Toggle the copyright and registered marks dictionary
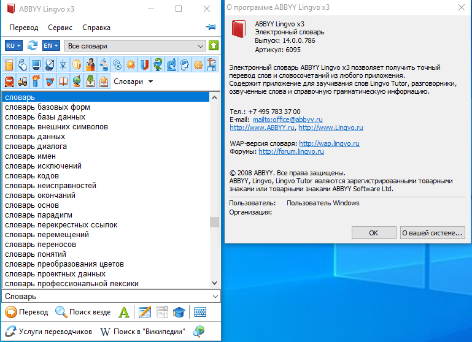Image resolution: width=472 pixels, height=342 pixels. [117, 64]
